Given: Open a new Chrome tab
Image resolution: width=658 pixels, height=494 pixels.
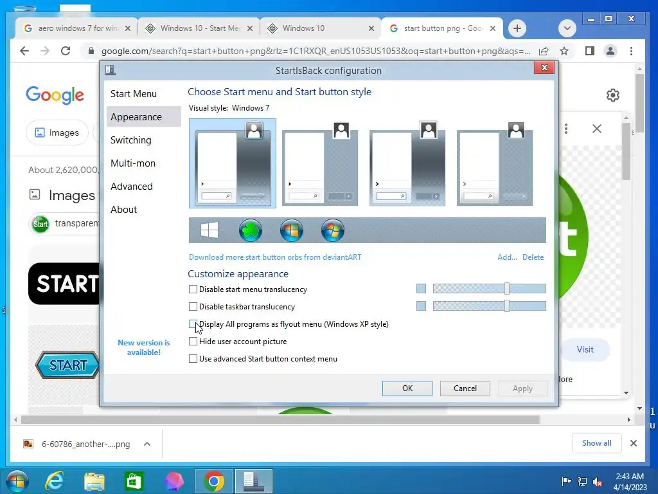Looking at the screenshot, I should [517, 28].
